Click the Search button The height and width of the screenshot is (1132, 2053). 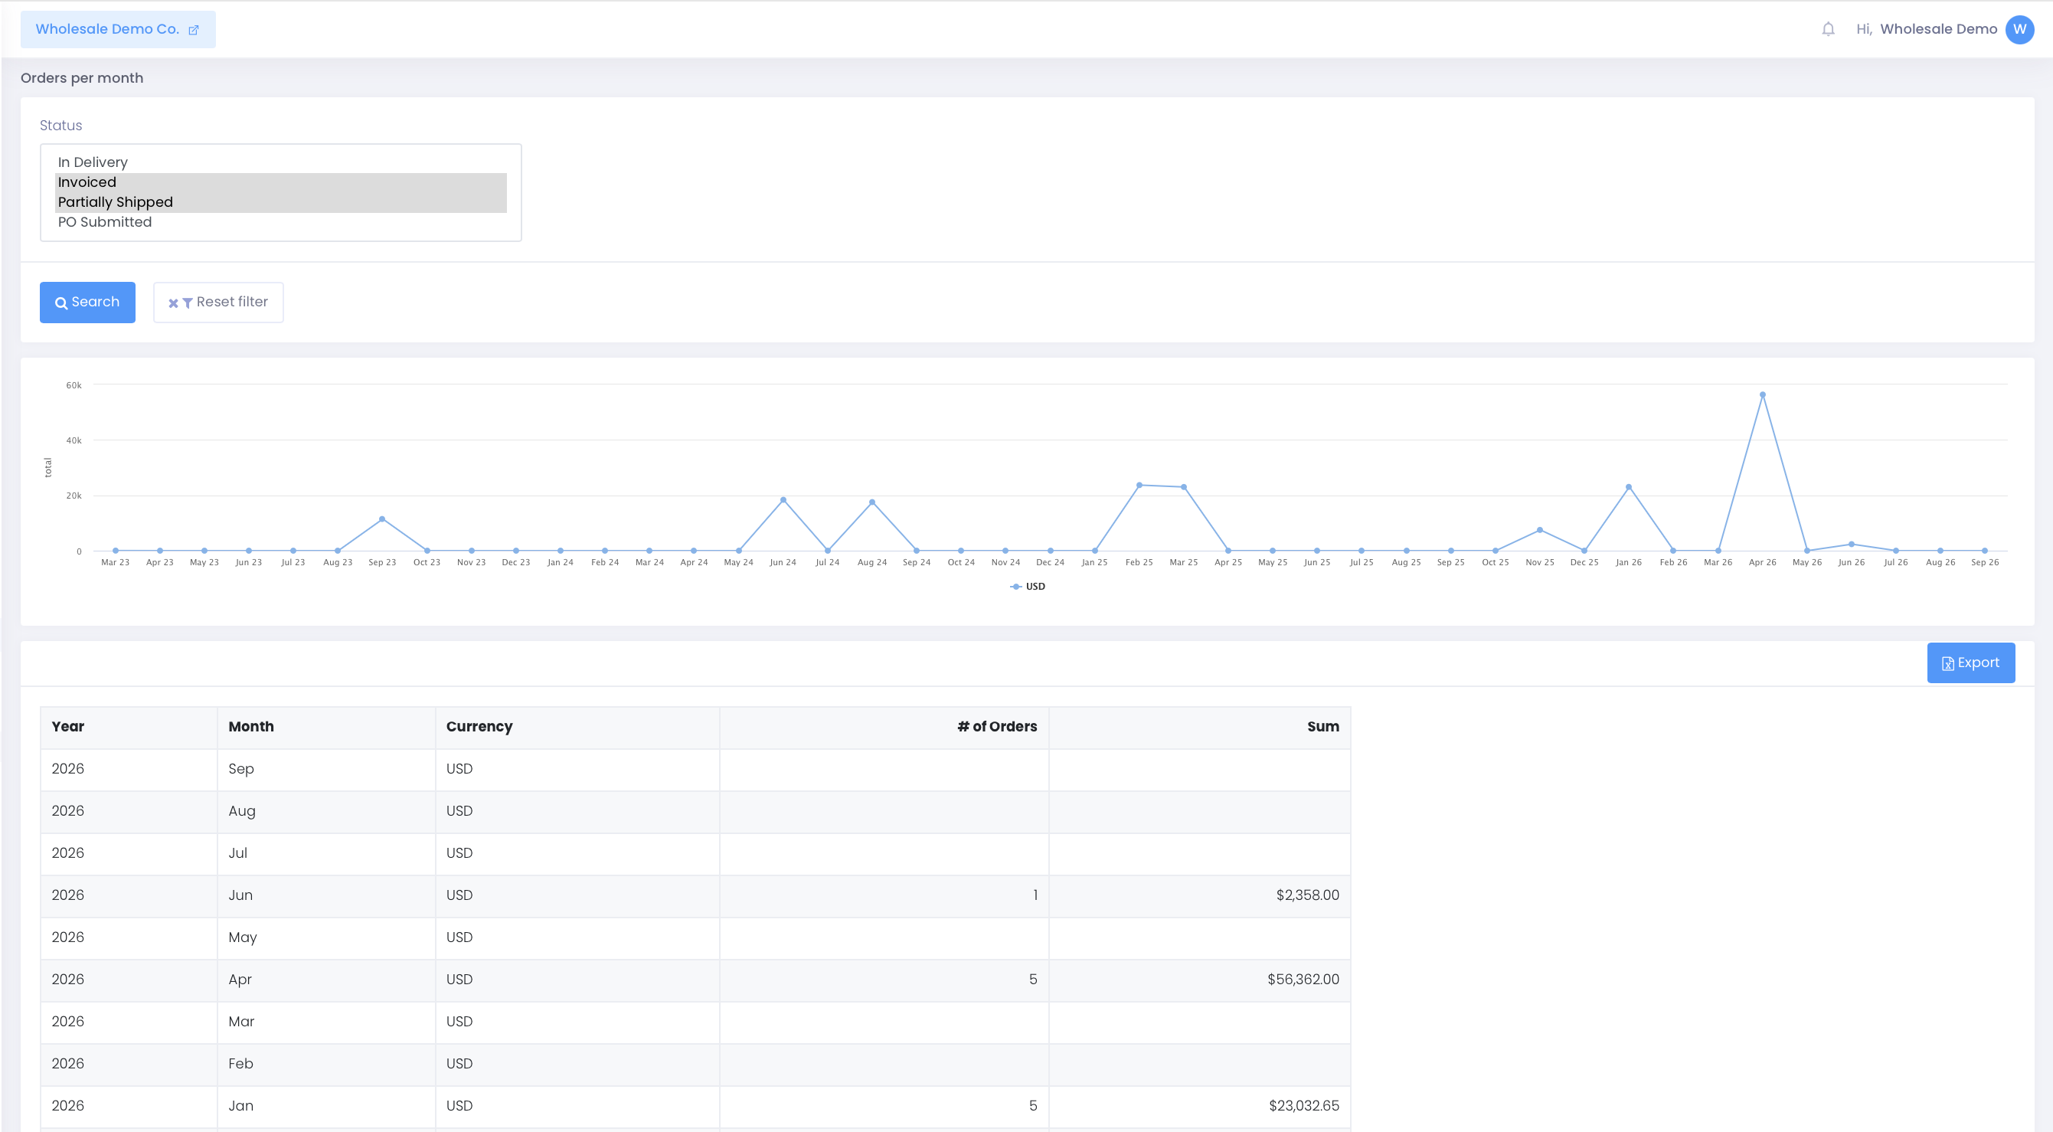coord(87,302)
